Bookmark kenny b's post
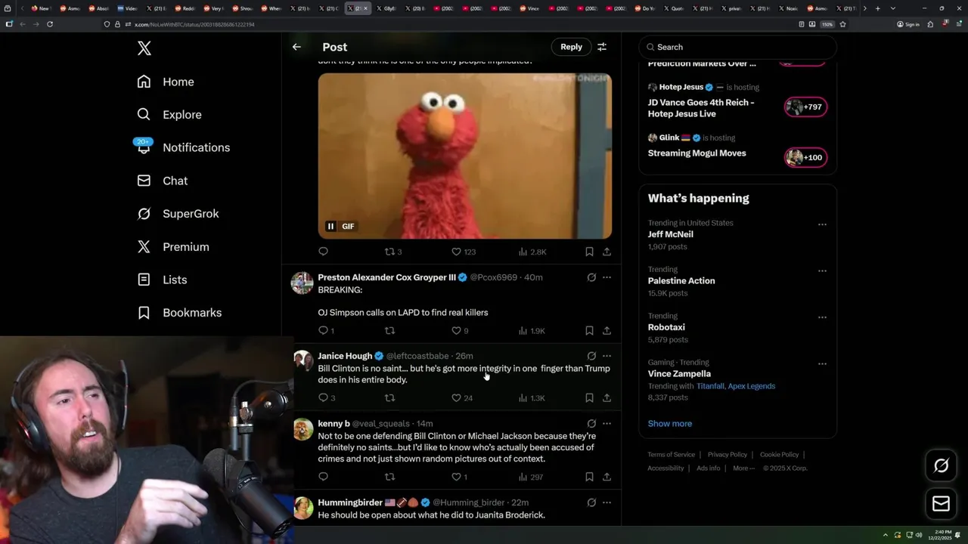Viewport: 968px width, 544px height. tap(589, 477)
